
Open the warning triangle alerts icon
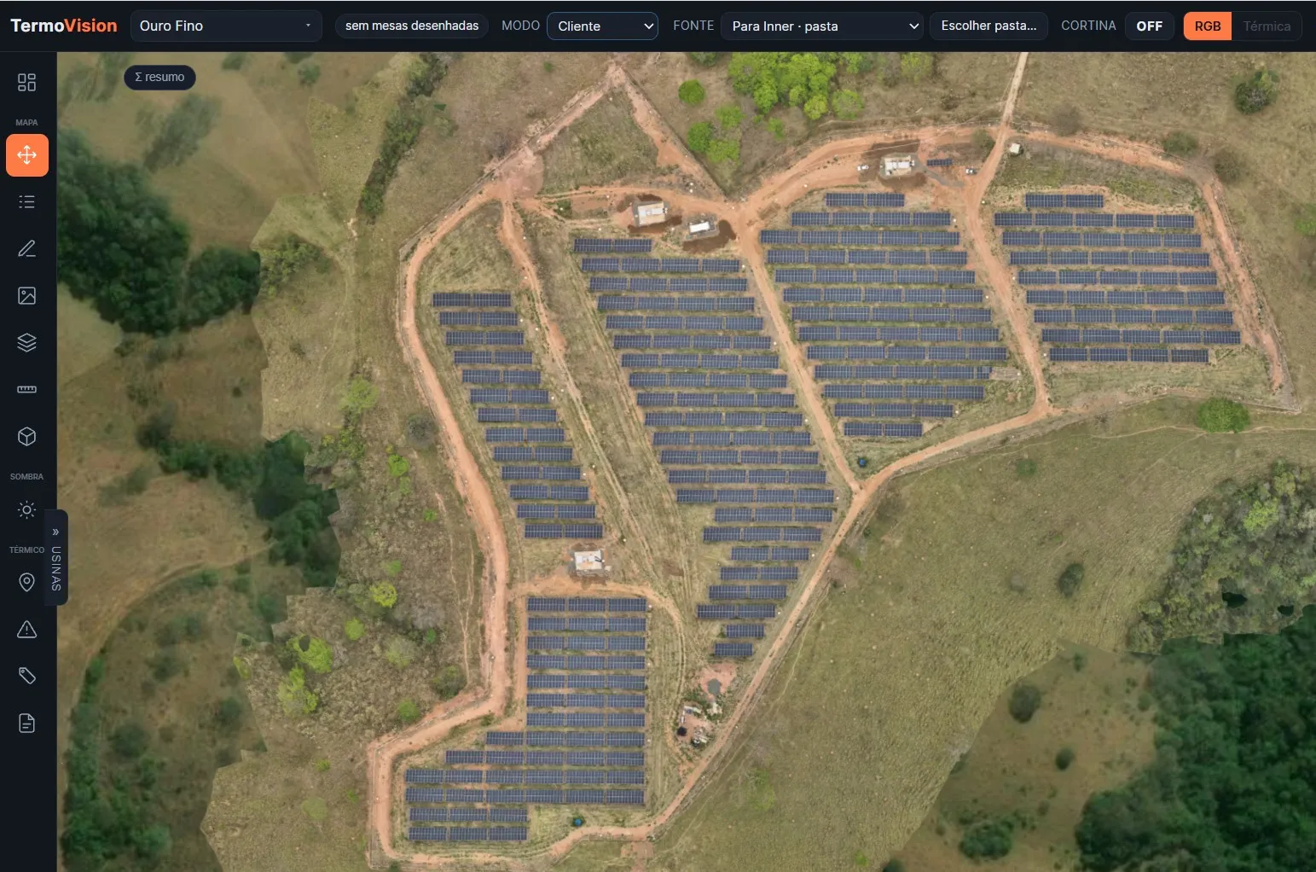coord(26,630)
